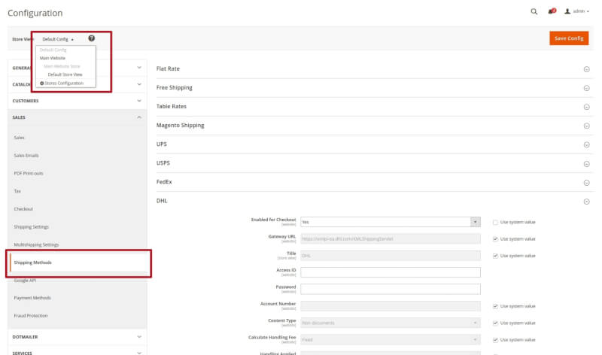Collapse the DHL section toggle icon

click(586, 202)
